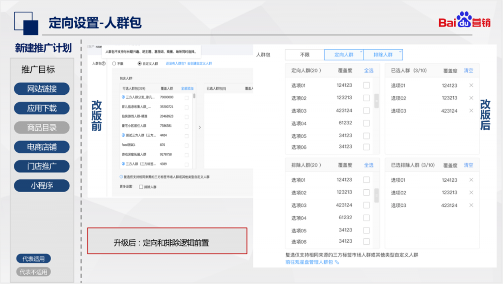
Task: Switch to the 不限 tab for 人群包
Action: pos(305,55)
